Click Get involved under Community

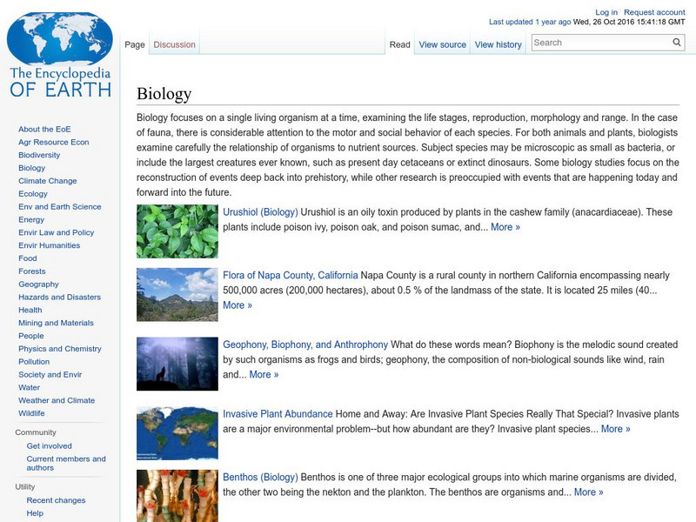[49, 445]
